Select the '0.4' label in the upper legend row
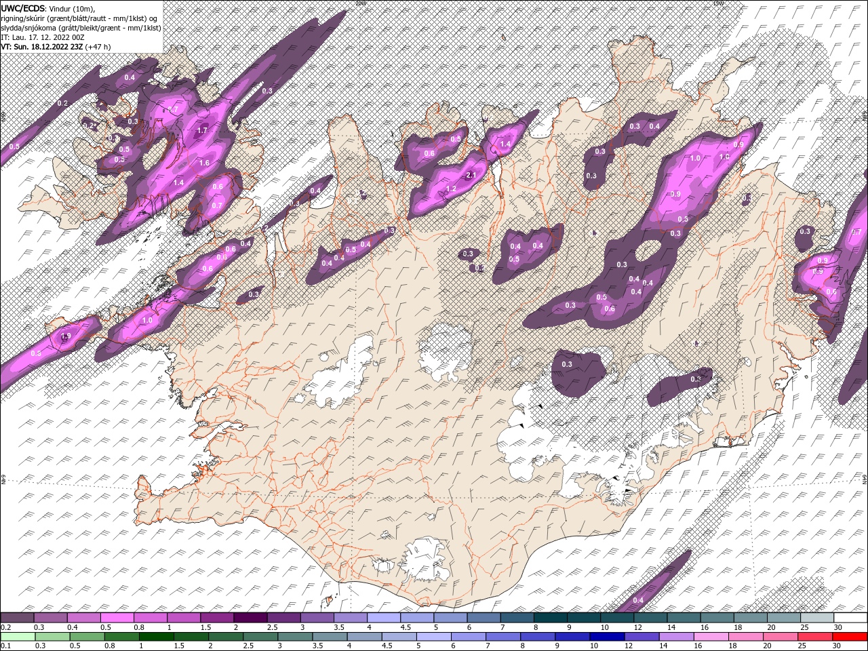Viewport: 868px width, 651px height. click(x=73, y=627)
